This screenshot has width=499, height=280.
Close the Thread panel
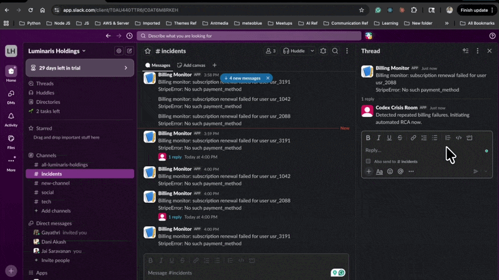[490, 51]
